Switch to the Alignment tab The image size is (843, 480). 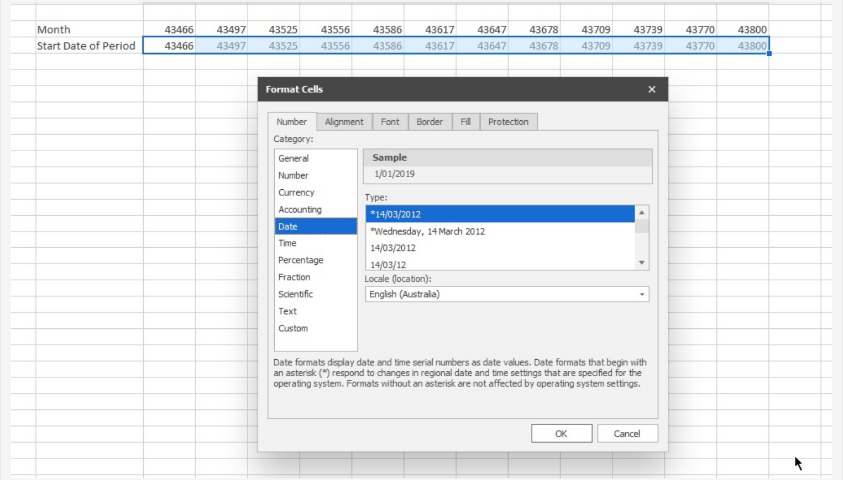pos(344,122)
